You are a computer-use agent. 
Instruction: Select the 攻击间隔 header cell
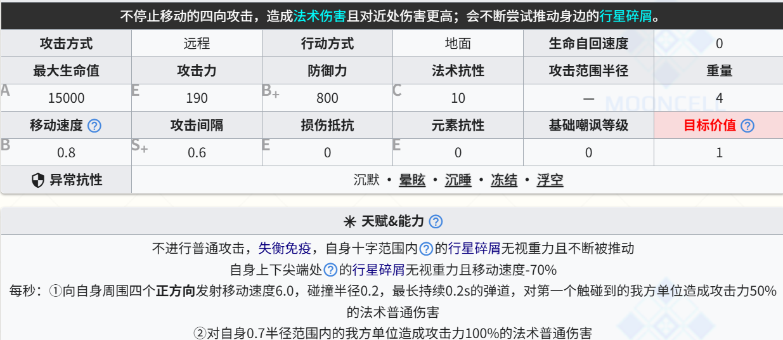197,125
